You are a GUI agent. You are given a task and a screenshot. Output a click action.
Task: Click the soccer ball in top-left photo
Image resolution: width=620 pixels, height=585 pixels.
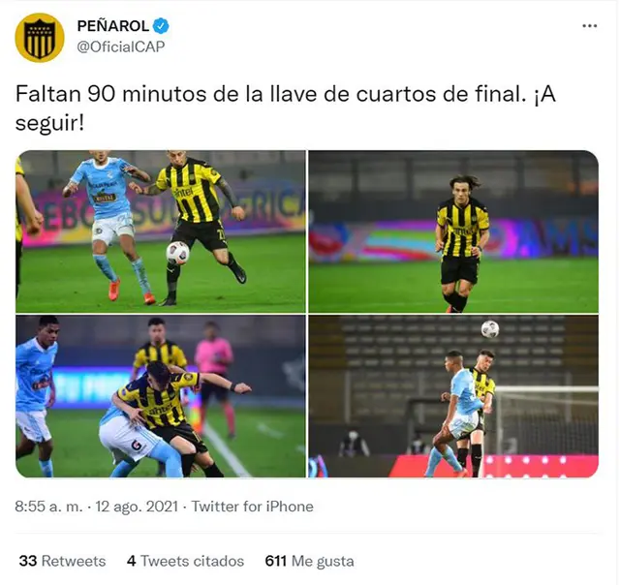click(x=177, y=253)
